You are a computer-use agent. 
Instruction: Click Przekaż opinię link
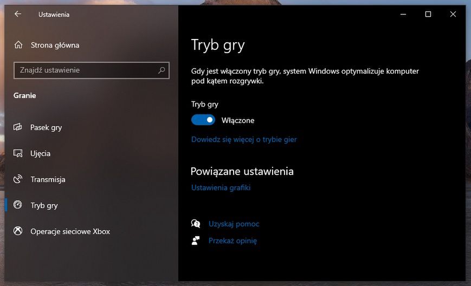point(233,240)
